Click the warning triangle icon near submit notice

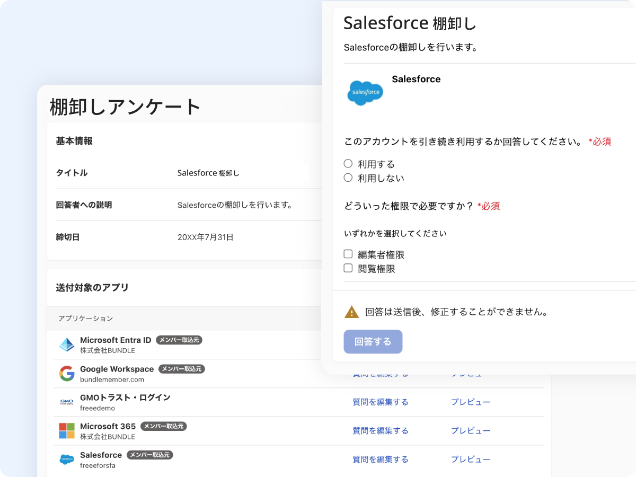pos(351,312)
